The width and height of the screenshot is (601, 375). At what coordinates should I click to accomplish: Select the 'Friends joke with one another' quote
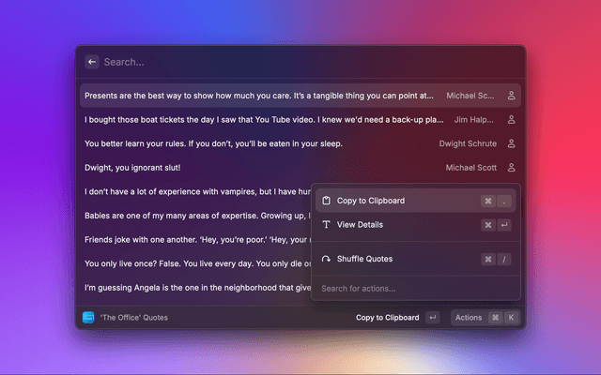click(x=193, y=240)
